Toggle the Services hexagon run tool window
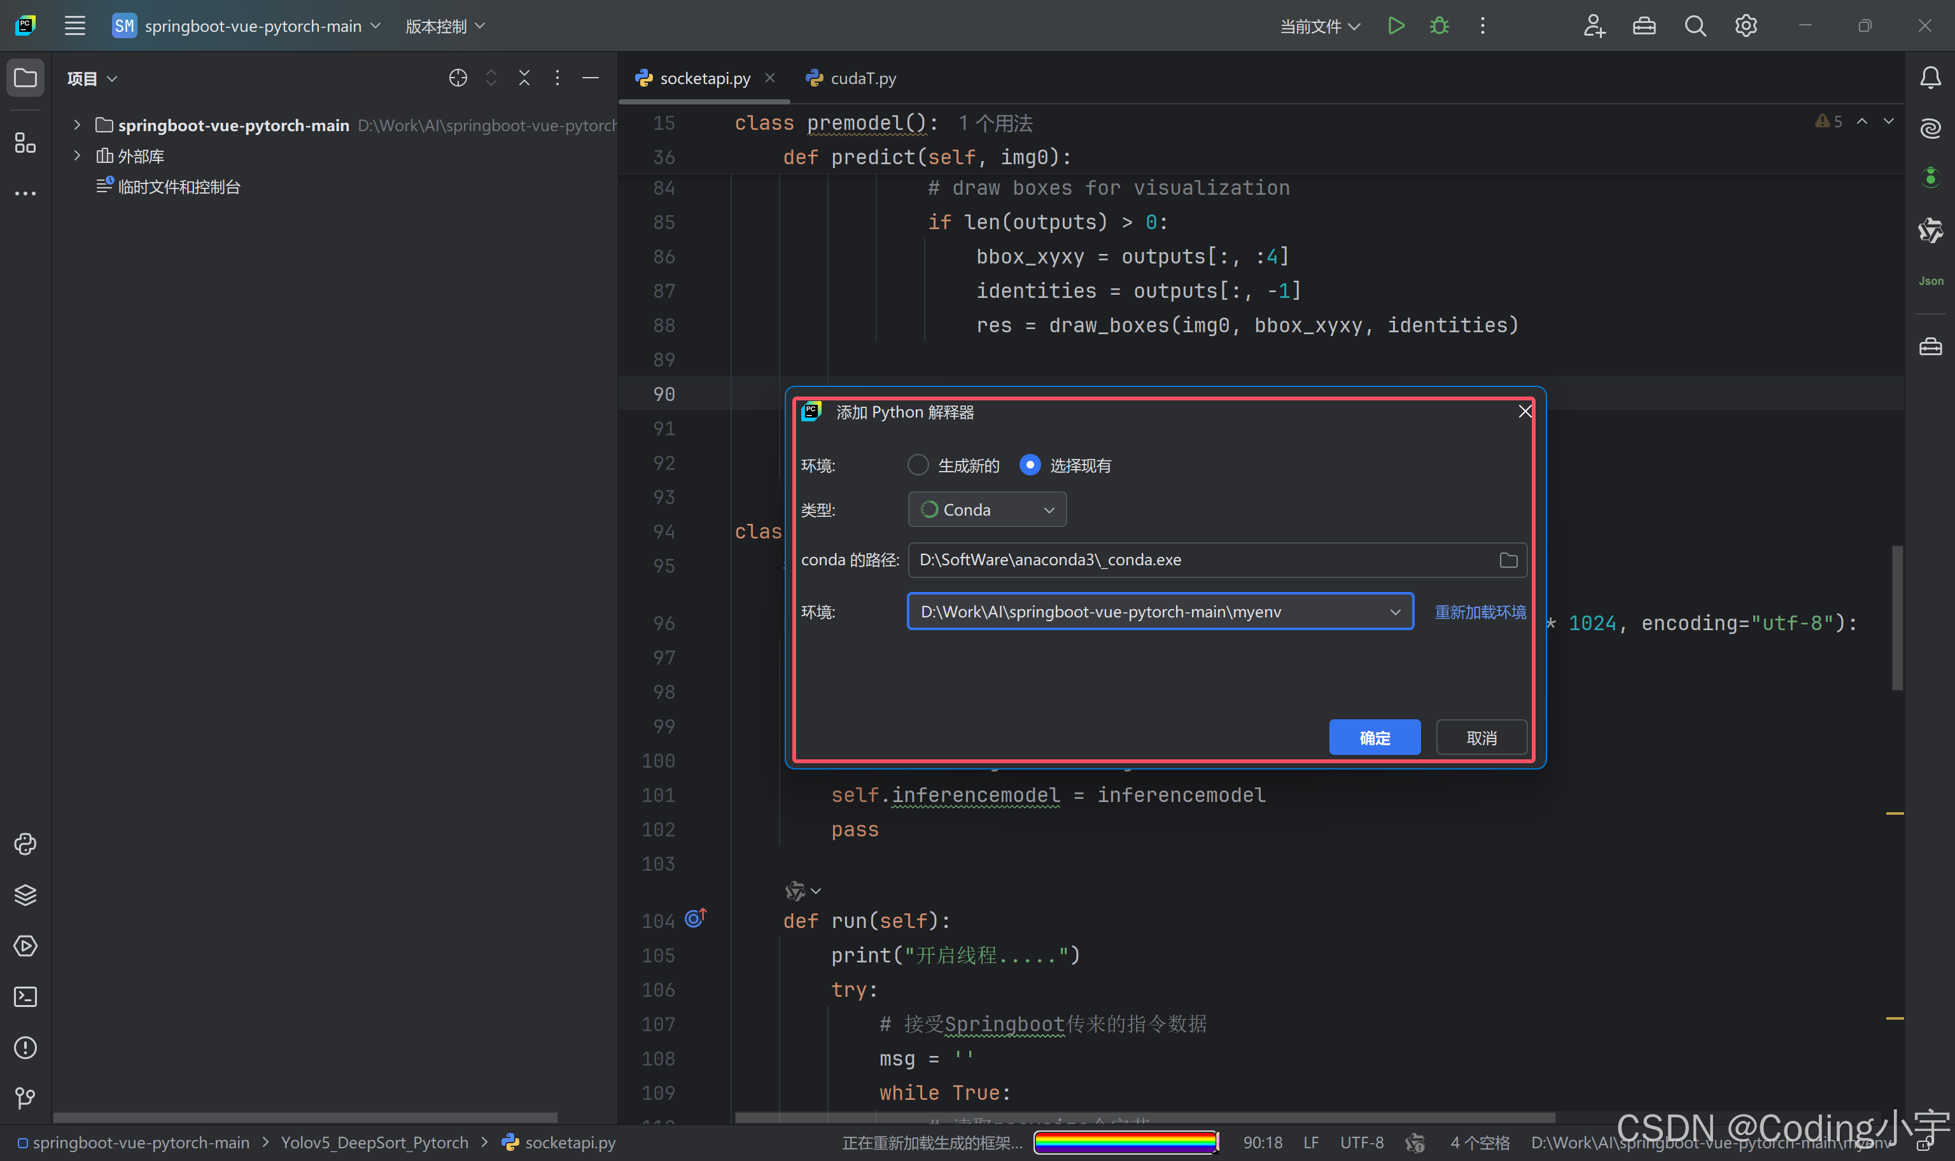The width and height of the screenshot is (1955, 1161). [x=26, y=946]
